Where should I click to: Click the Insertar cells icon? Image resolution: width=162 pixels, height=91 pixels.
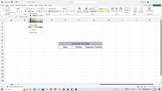click(x=112, y=9)
